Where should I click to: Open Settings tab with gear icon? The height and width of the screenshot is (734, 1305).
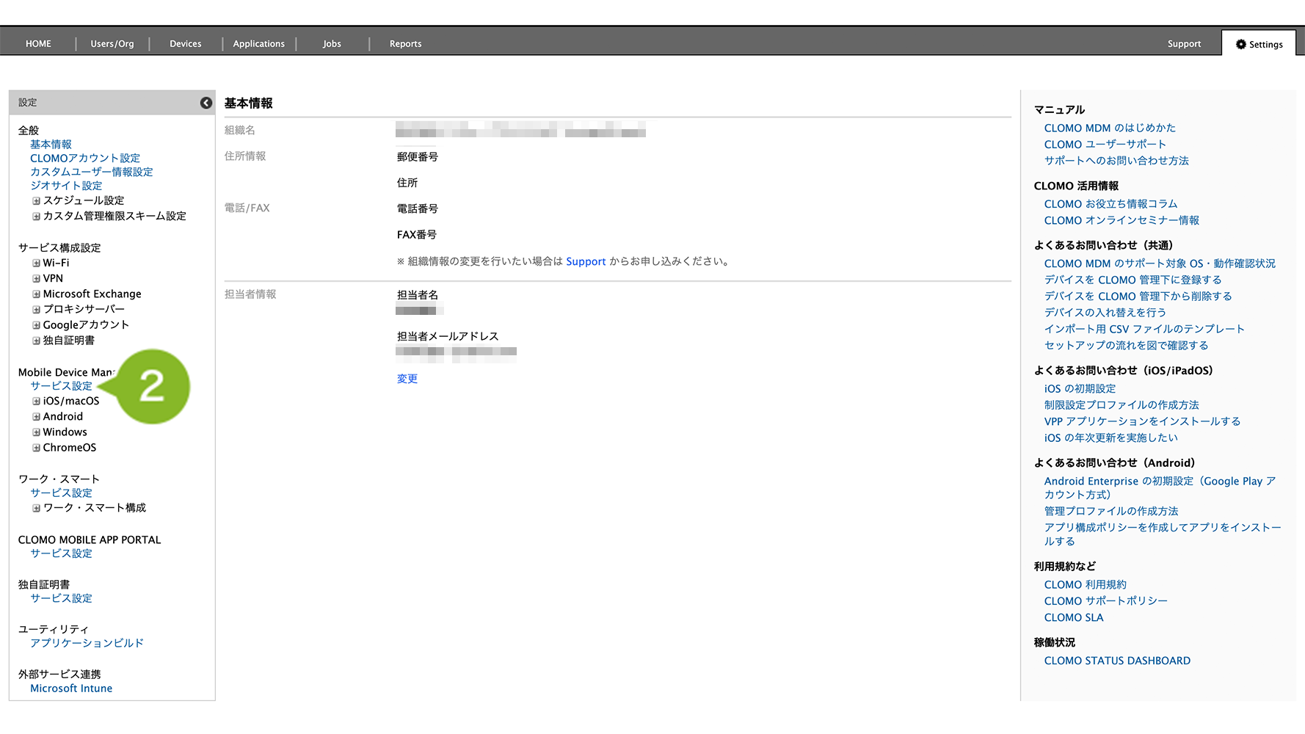click(x=1259, y=44)
